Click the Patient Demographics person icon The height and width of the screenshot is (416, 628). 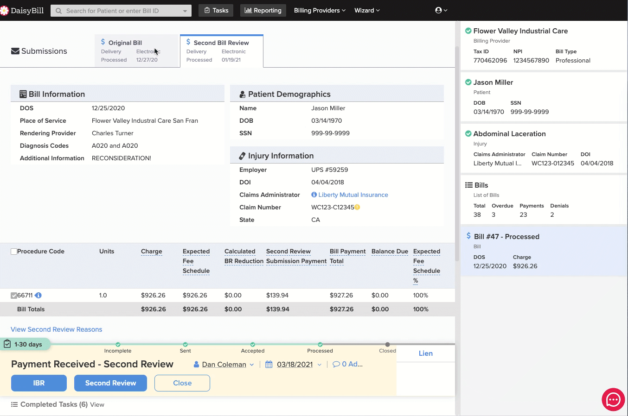(x=242, y=95)
